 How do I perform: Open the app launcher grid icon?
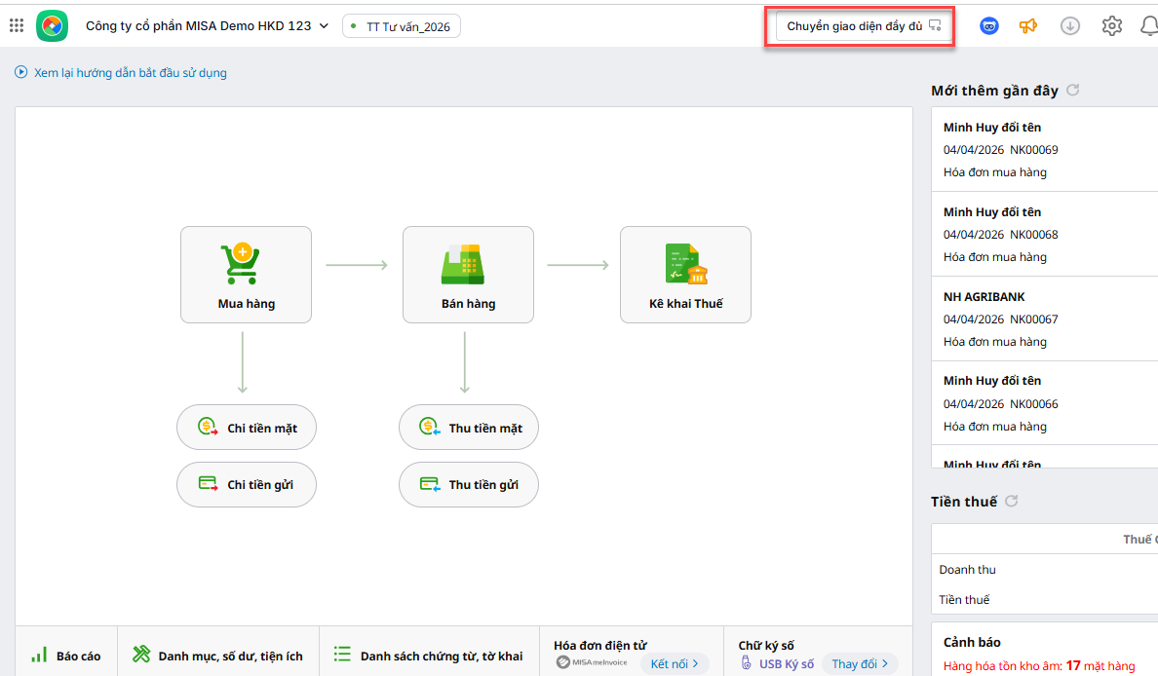click(17, 26)
